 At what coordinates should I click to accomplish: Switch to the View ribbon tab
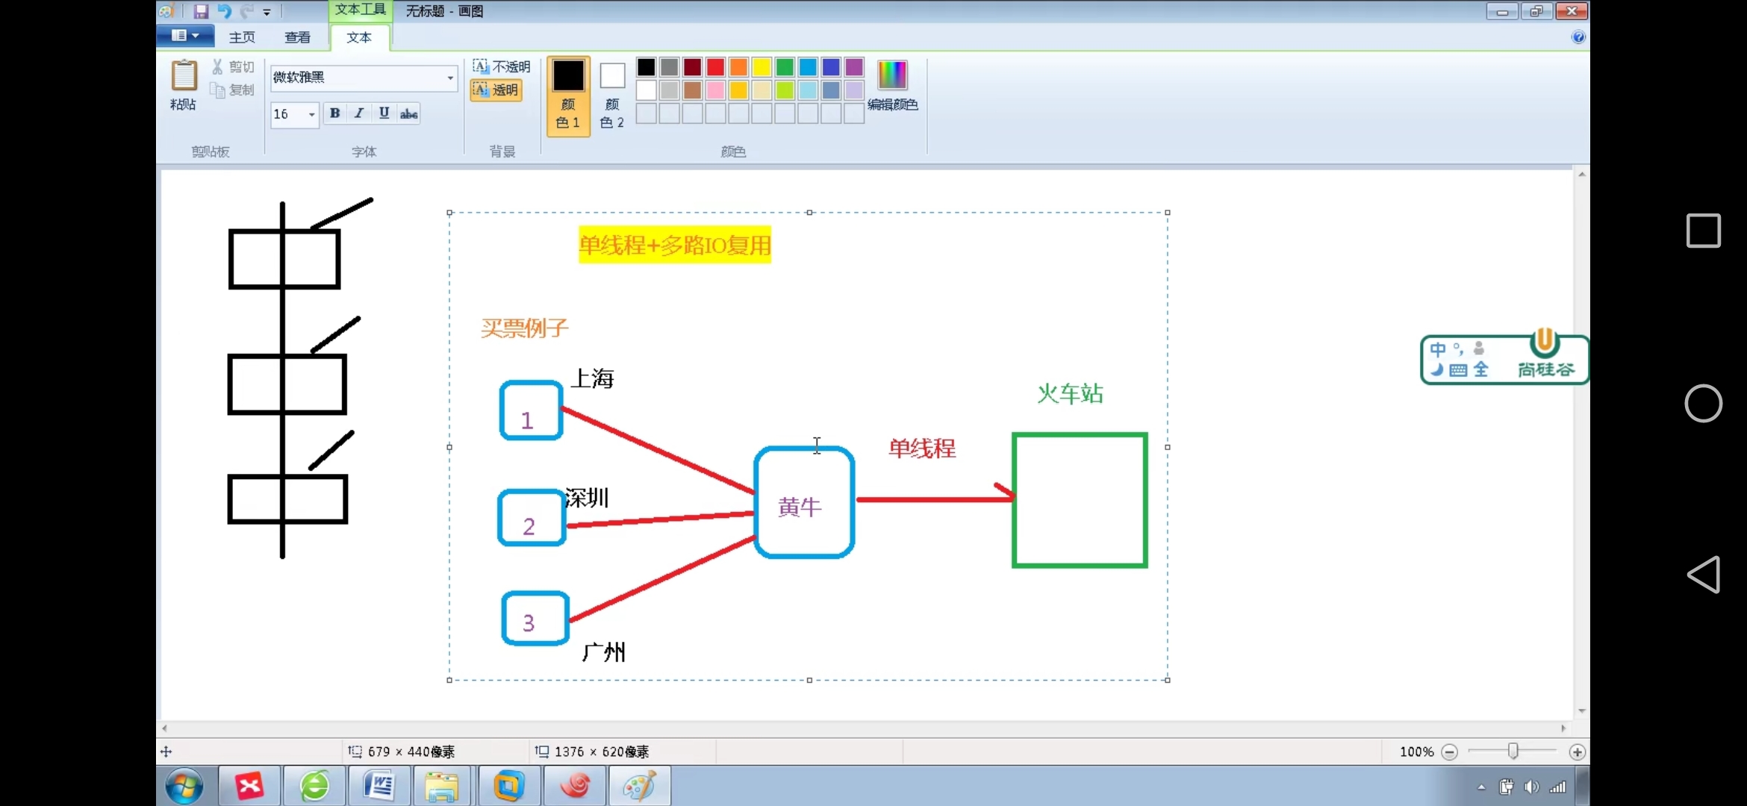pyautogui.click(x=297, y=37)
